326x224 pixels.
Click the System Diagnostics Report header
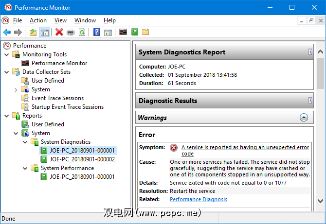point(224,52)
